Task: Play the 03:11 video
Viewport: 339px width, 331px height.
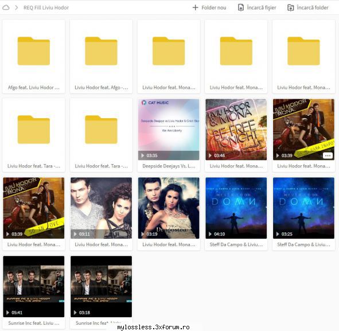Action: click(75, 234)
